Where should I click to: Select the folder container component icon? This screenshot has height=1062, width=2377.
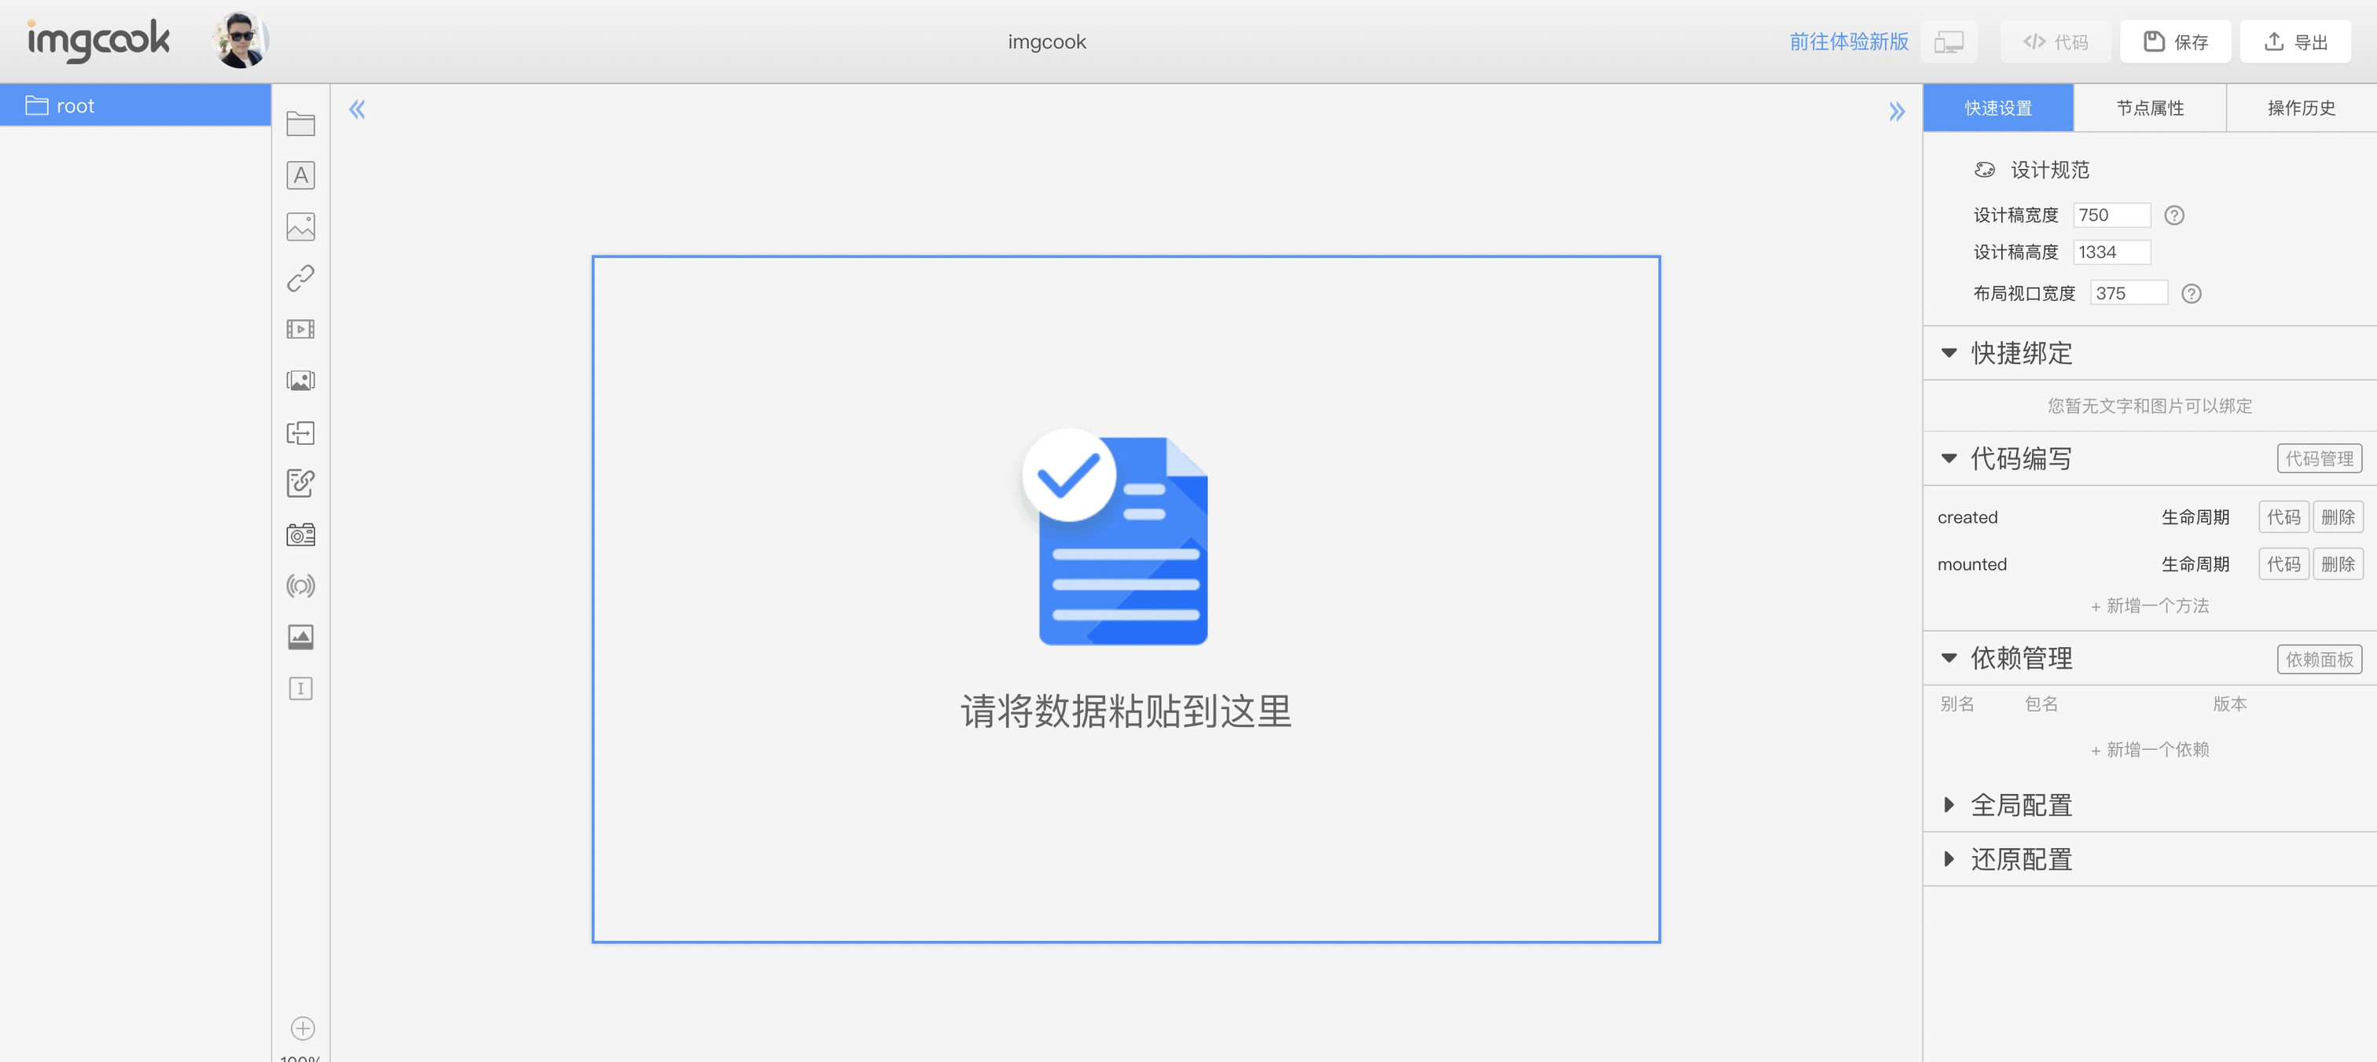click(301, 123)
